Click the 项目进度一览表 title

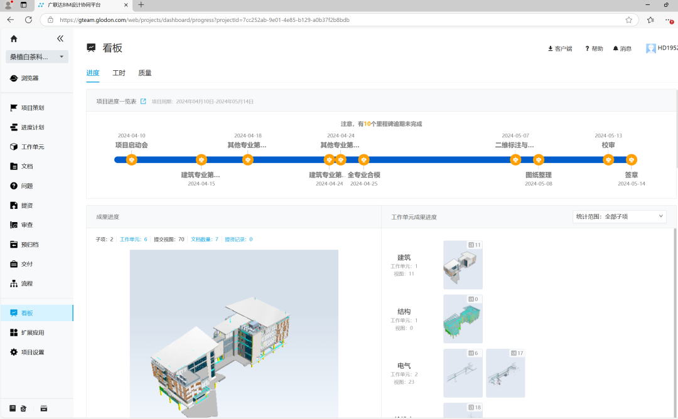(x=116, y=102)
